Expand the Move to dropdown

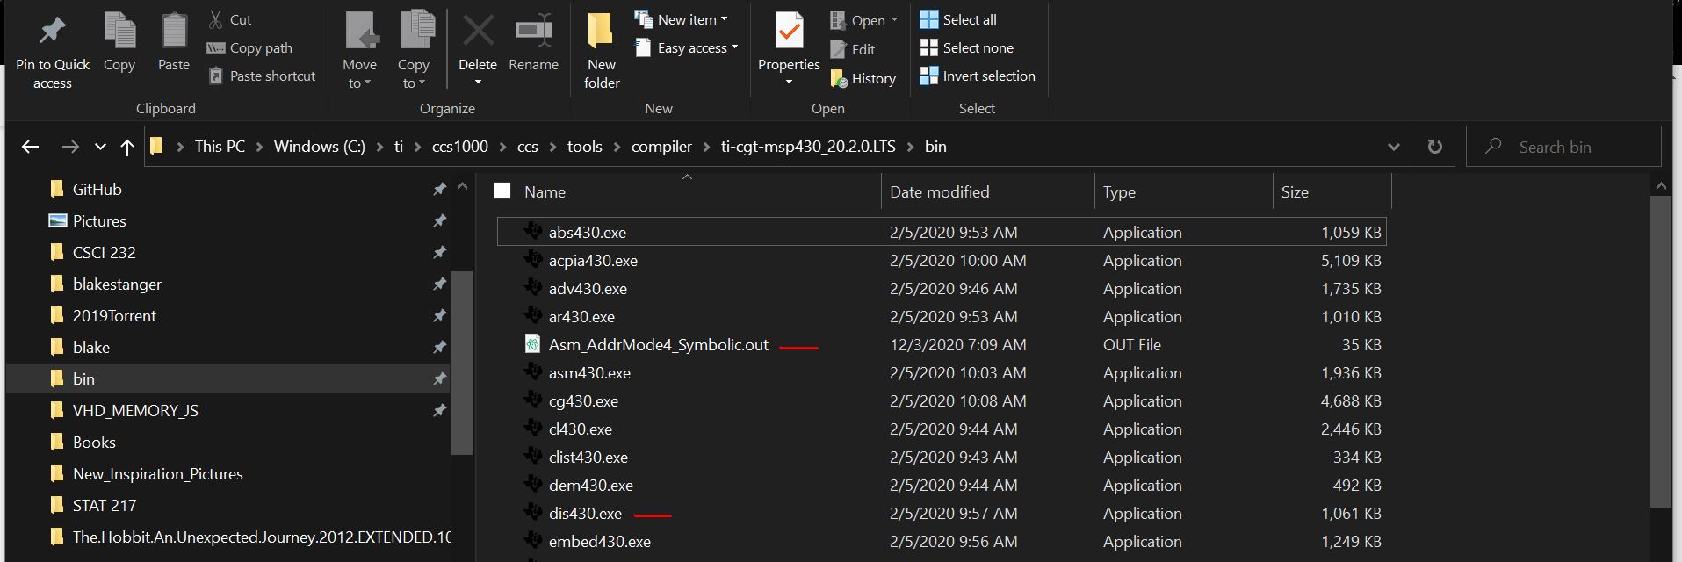(359, 83)
